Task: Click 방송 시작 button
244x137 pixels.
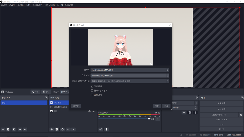Action: 222,103
